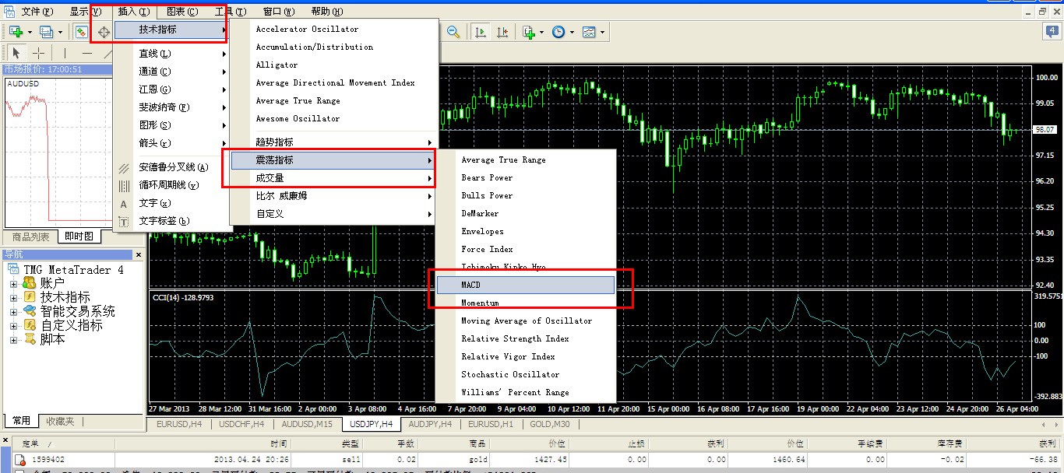The height and width of the screenshot is (473, 1064).
Task: Expand the 脚本 tree node
Action: 13,339
